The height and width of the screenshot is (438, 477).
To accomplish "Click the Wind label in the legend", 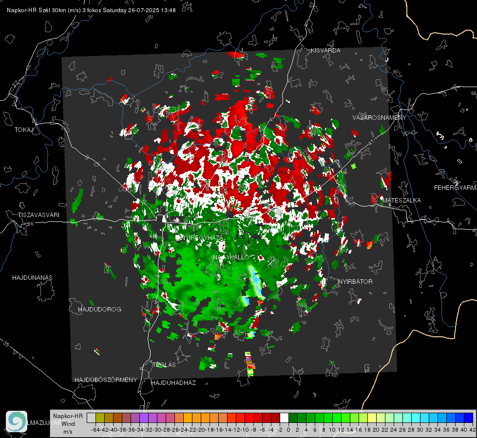I will [68, 424].
